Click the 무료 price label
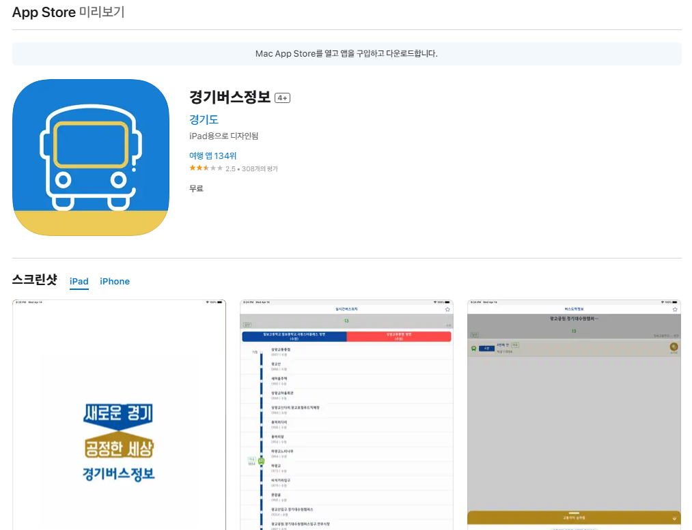This screenshot has width=692, height=530. click(x=196, y=188)
